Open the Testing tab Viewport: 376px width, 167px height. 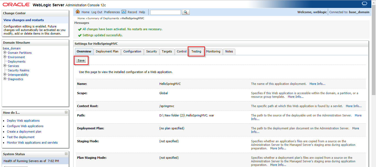[196, 52]
